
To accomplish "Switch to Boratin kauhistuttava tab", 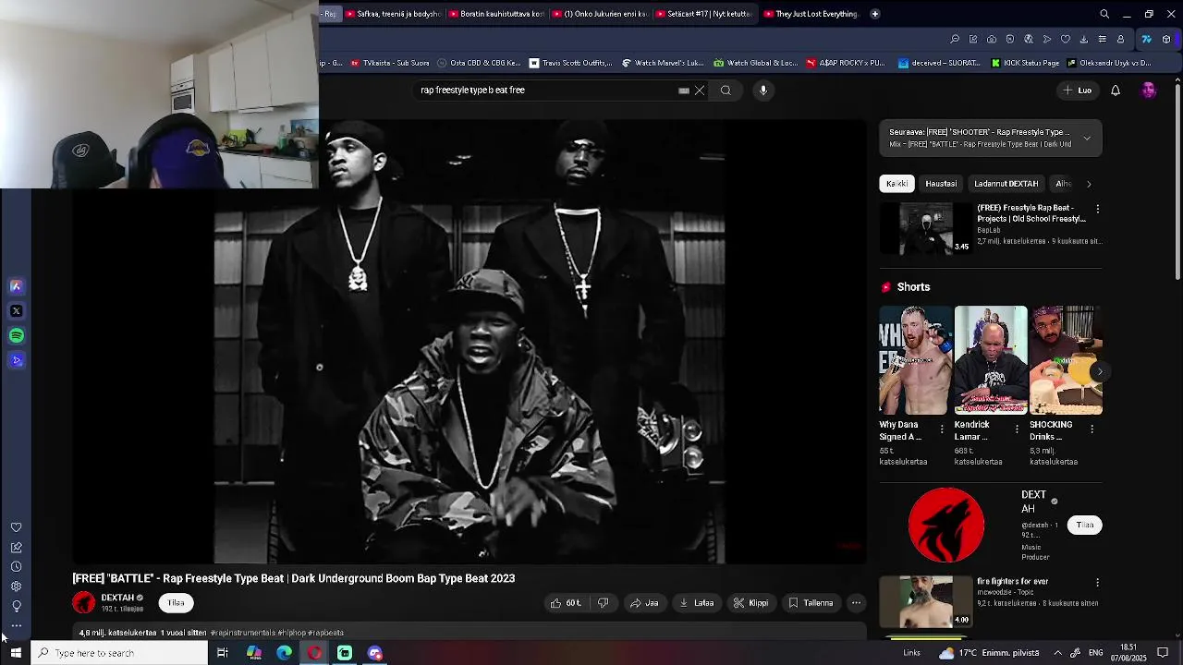I will 495,14.
